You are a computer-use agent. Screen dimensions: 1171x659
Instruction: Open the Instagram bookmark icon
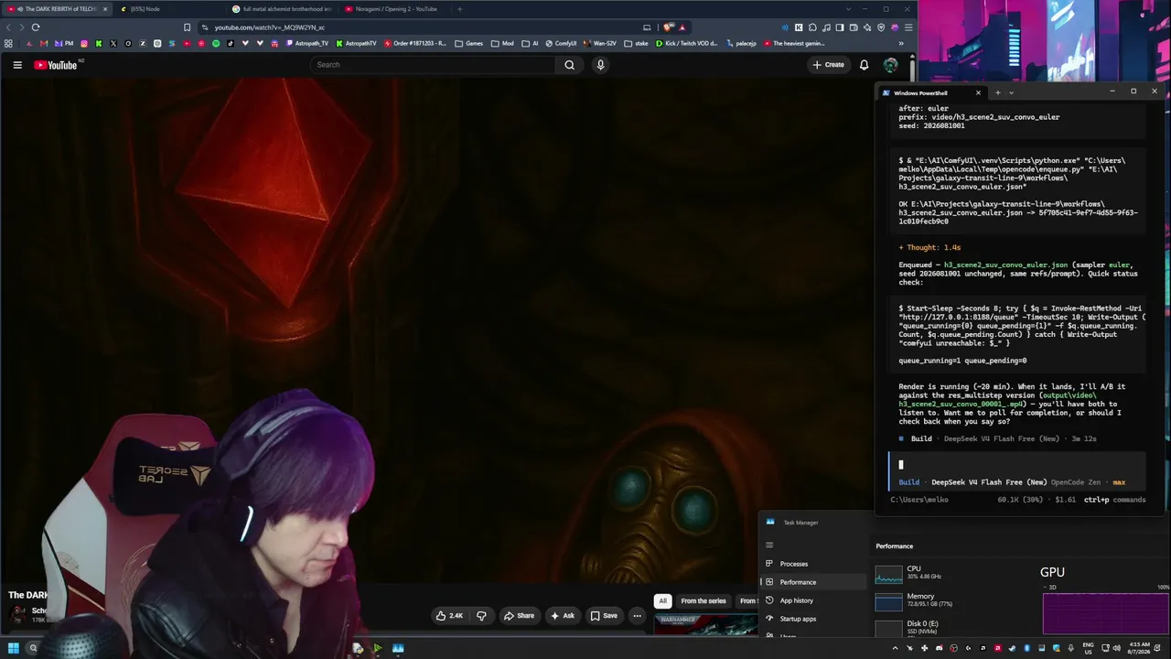point(84,43)
